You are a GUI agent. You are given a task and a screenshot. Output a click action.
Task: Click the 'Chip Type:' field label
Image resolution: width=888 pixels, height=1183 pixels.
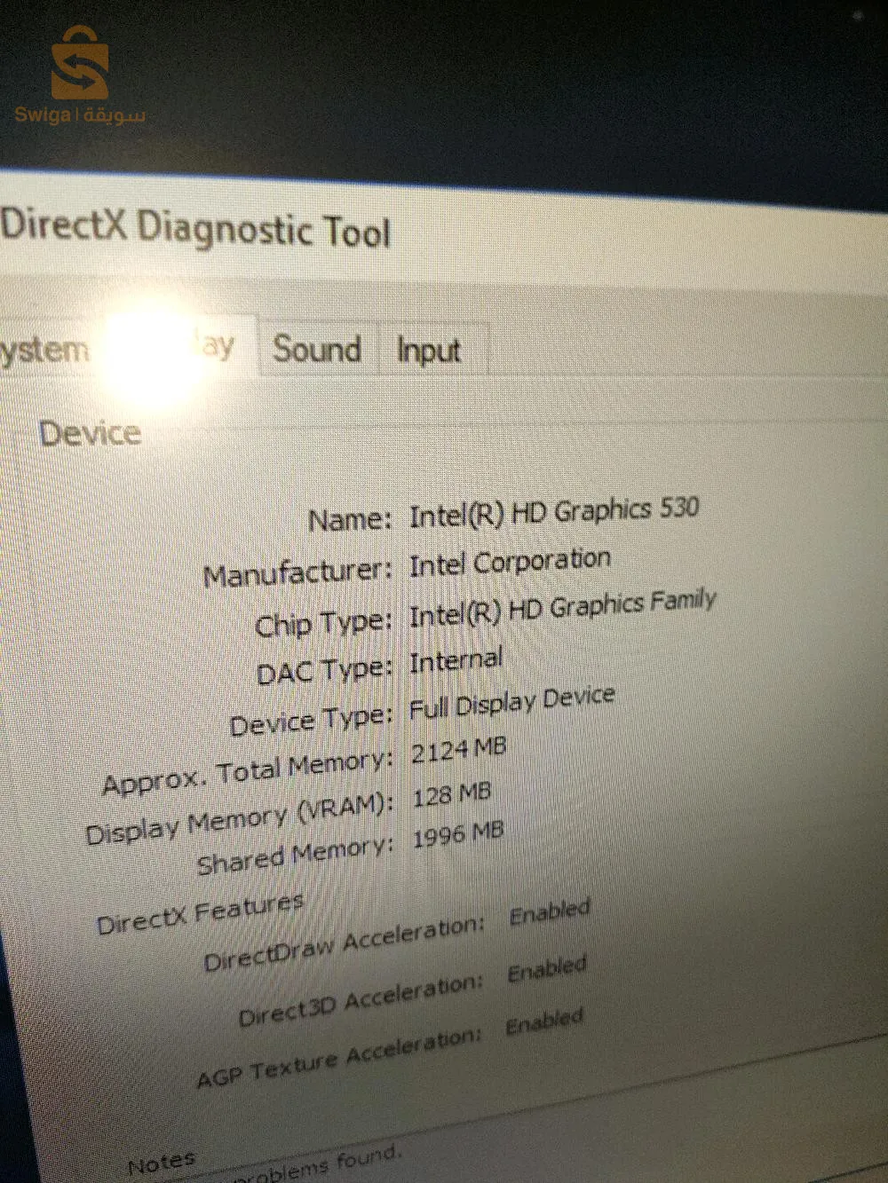[x=323, y=624]
